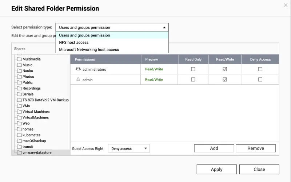Viewport: 291px width, 182px height.
Task: Uncheck Read/Write for admin user
Action: (x=225, y=80)
